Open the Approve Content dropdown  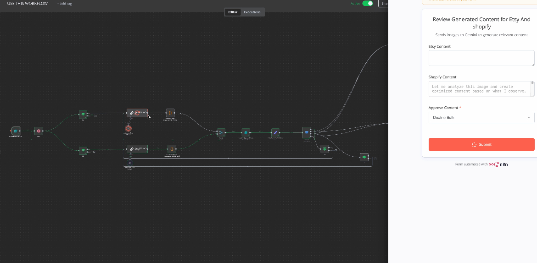pyautogui.click(x=481, y=118)
